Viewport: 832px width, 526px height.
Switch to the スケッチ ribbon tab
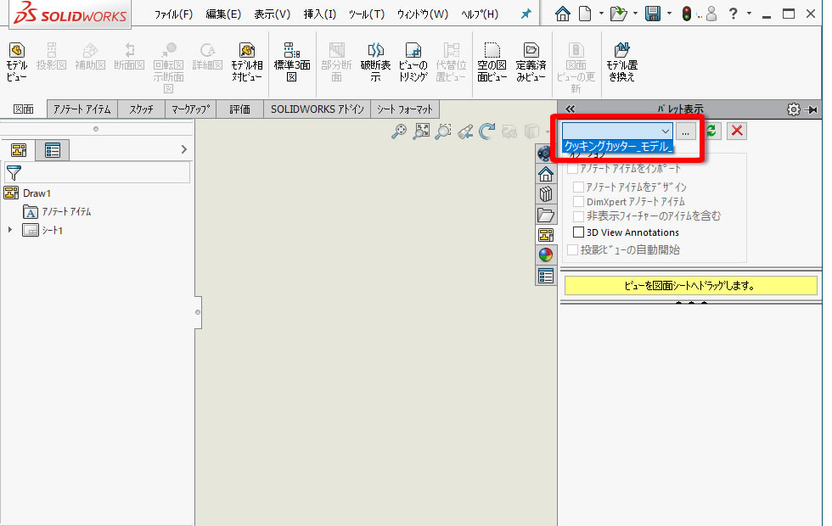coord(141,109)
